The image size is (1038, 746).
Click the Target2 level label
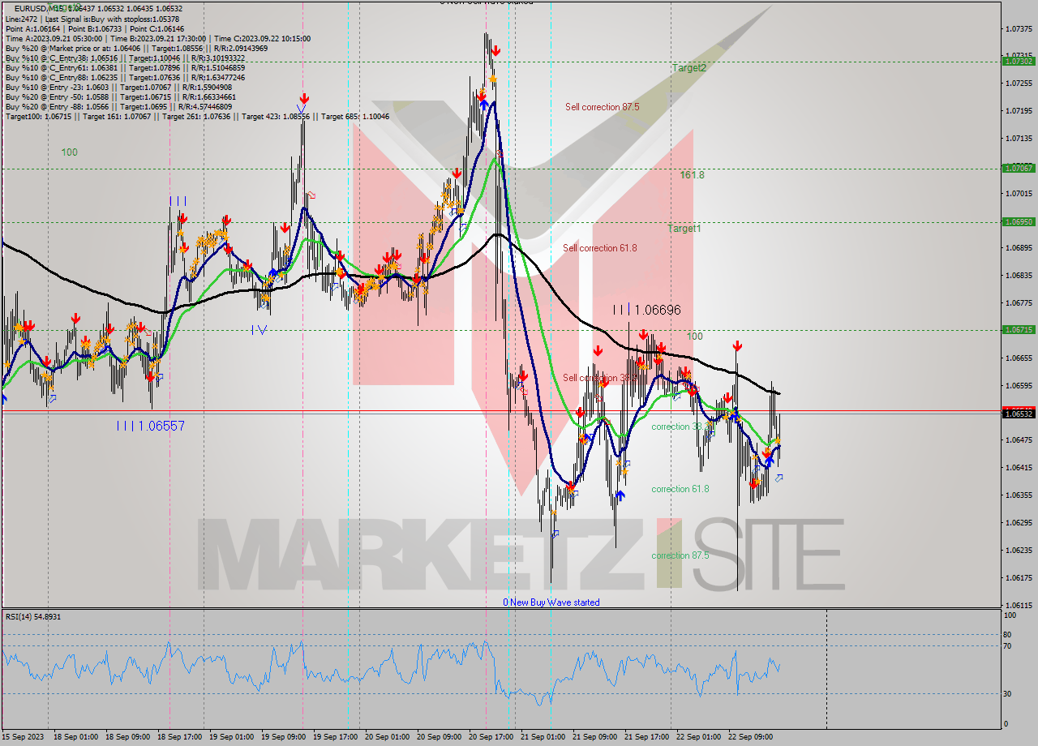coord(688,68)
